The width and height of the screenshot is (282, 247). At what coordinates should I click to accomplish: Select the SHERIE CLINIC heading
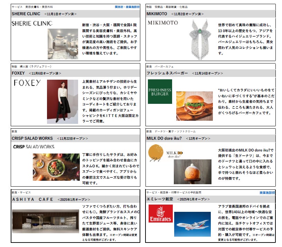click(26, 14)
